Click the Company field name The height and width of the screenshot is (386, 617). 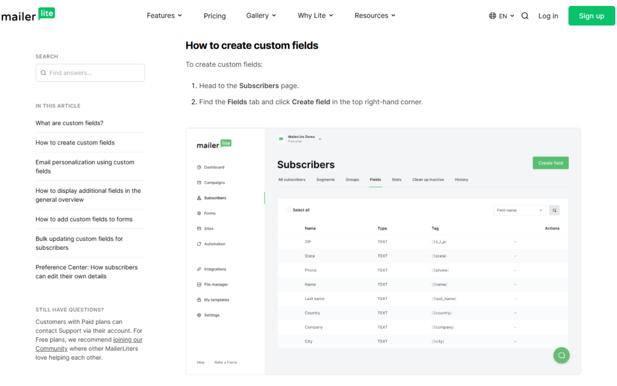click(x=313, y=327)
